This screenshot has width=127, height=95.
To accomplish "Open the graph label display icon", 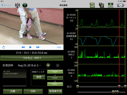I will 92,5.
